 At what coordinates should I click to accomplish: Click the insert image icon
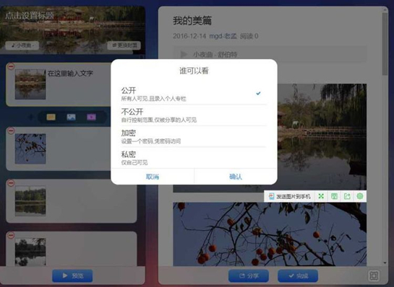[71, 117]
